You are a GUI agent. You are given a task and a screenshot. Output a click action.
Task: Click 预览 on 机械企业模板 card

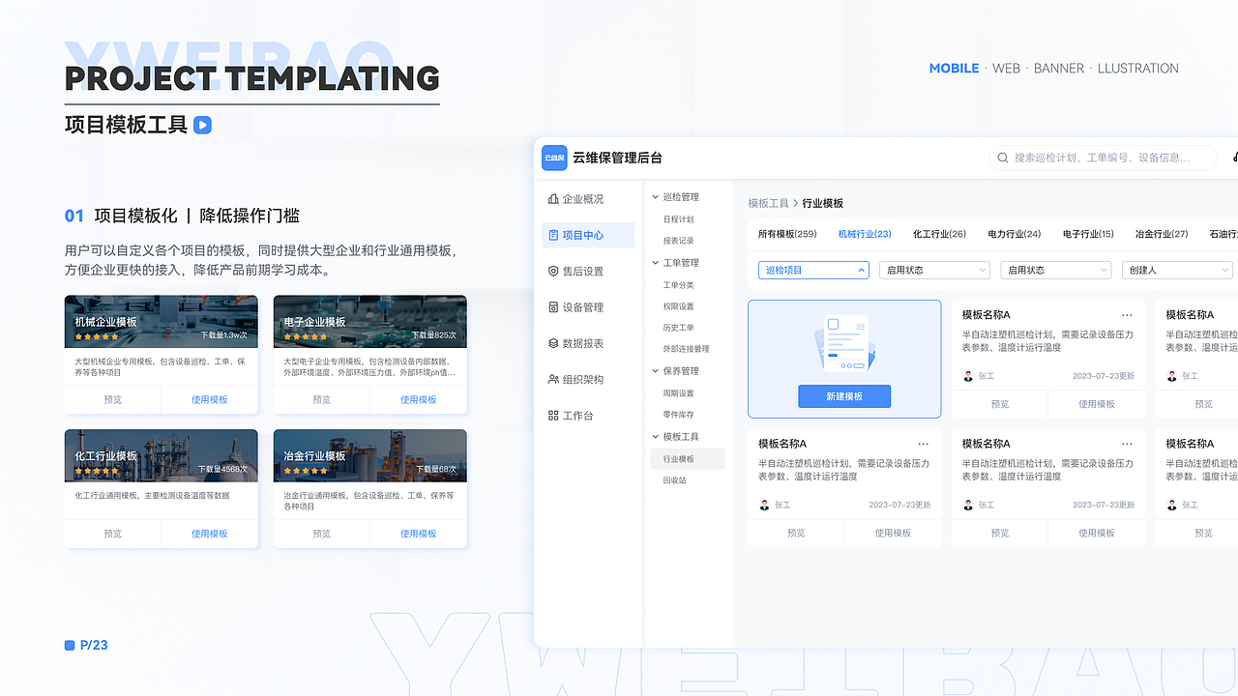pyautogui.click(x=113, y=399)
